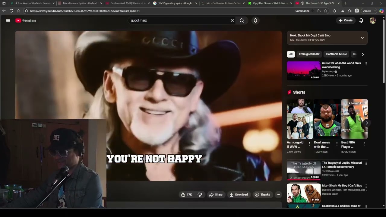The width and height of the screenshot is (386, 217).
Task: Reload the page
Action: [x=11, y=11]
